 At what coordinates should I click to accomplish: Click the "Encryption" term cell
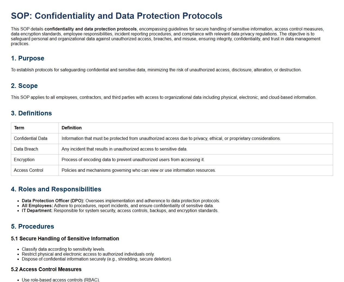click(x=24, y=160)
